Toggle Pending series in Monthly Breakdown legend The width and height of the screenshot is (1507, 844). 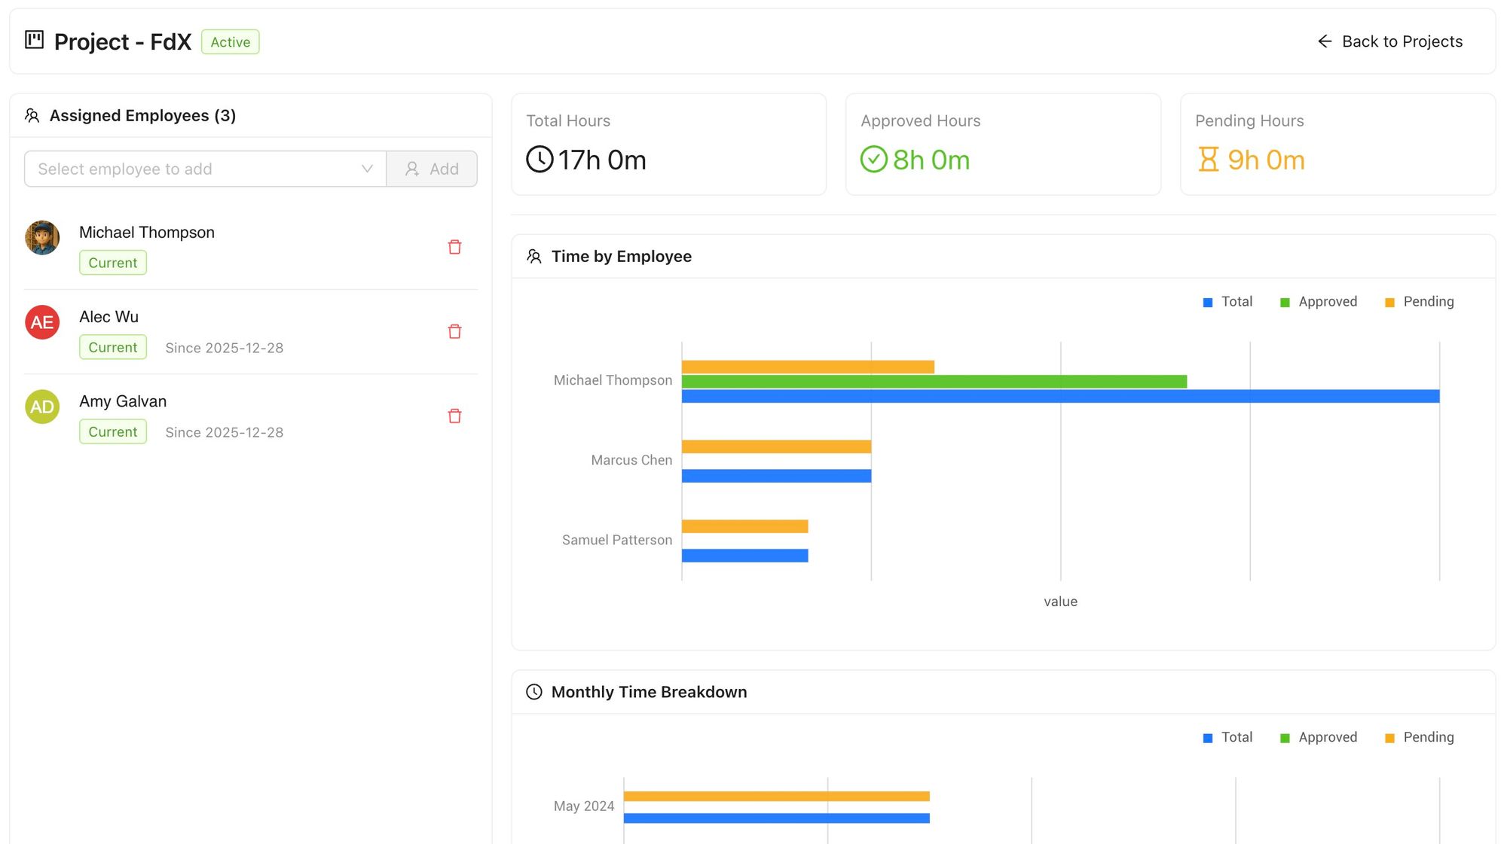pos(1420,738)
